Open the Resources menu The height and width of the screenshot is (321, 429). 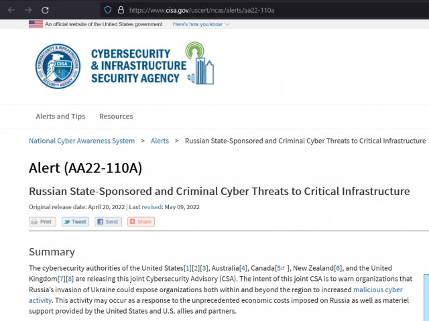[x=116, y=116]
